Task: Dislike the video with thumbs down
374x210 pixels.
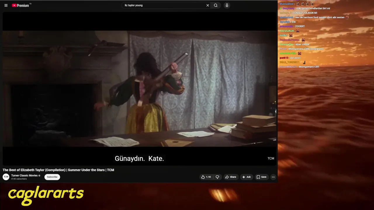Action: click(x=217, y=177)
